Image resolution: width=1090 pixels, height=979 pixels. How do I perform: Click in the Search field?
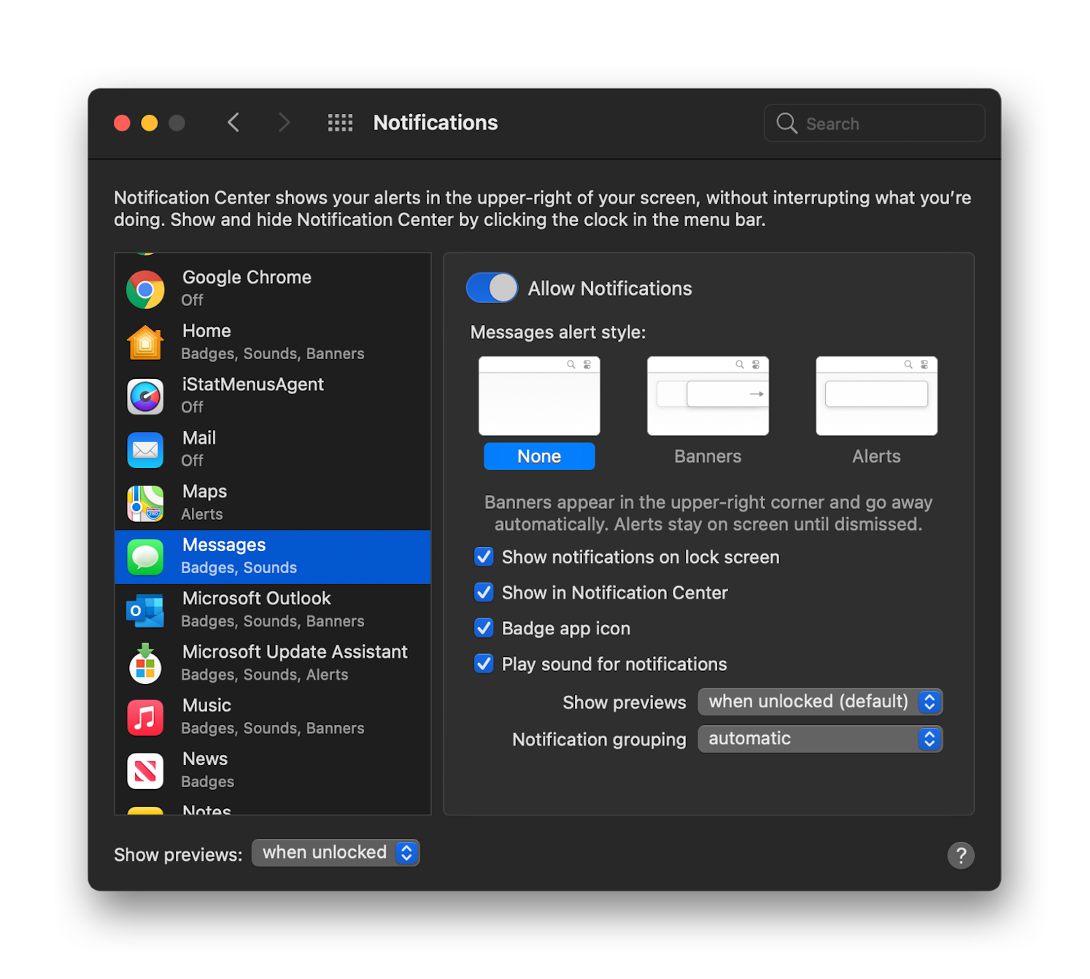(875, 123)
